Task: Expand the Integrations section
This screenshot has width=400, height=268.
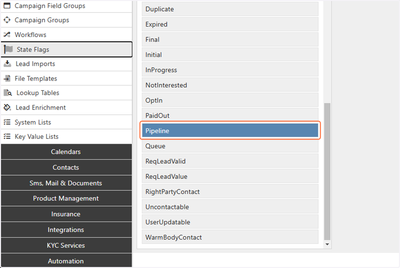Action: click(x=66, y=230)
